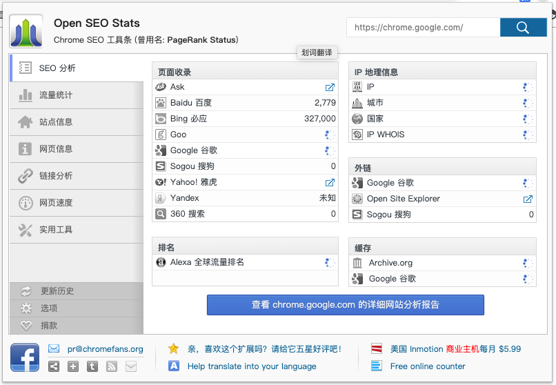Switch to the 流量统计 tab
The image size is (556, 385).
point(77,95)
